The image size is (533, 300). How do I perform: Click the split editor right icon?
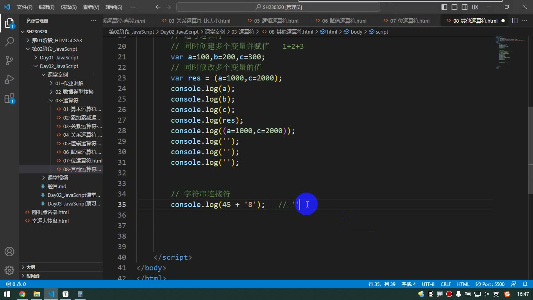515,21
